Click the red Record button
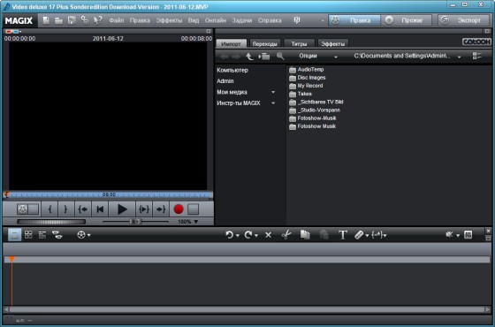This screenshot has height=327, width=495. coord(179,209)
